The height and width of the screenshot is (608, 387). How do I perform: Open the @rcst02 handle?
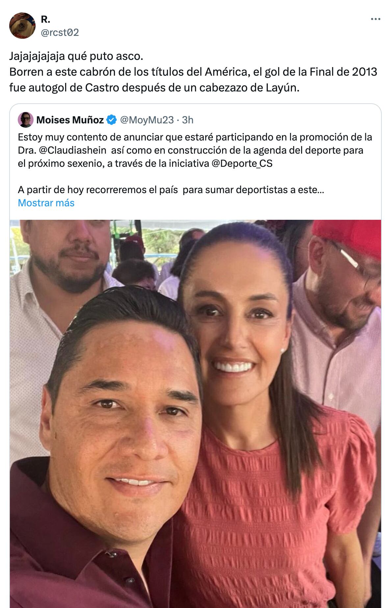tap(60, 32)
